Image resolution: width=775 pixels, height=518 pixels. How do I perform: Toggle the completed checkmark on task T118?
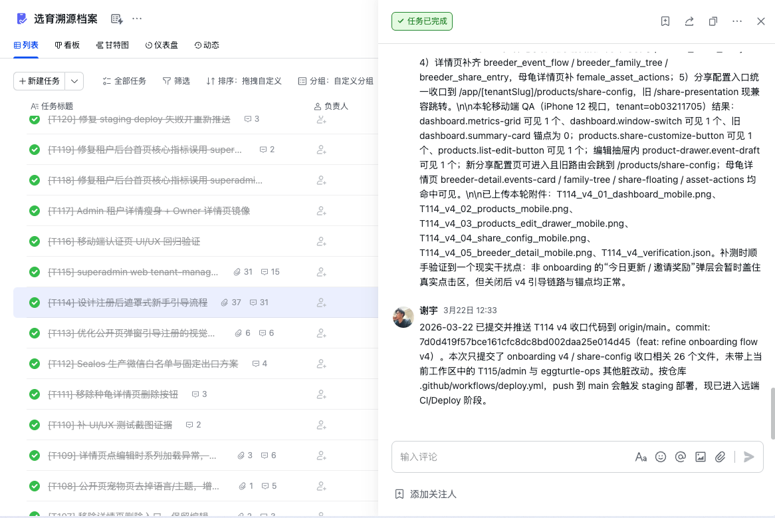[x=35, y=180]
